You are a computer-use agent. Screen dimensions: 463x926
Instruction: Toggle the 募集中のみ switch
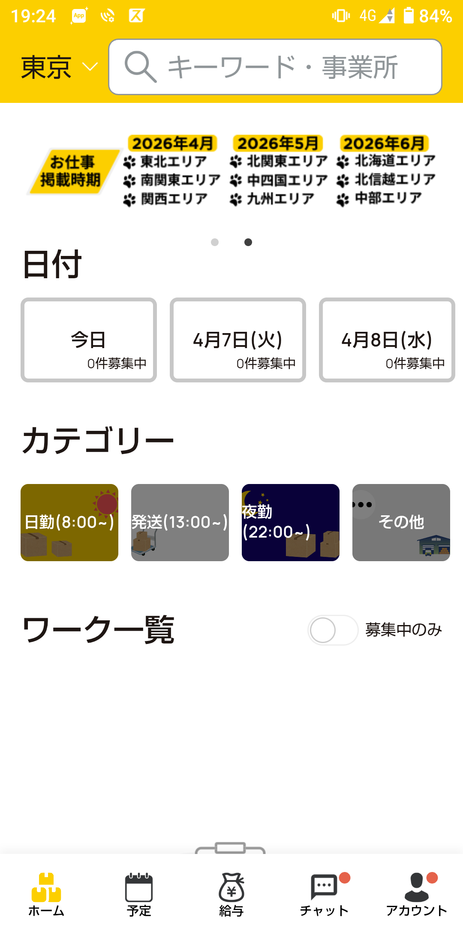point(333,630)
